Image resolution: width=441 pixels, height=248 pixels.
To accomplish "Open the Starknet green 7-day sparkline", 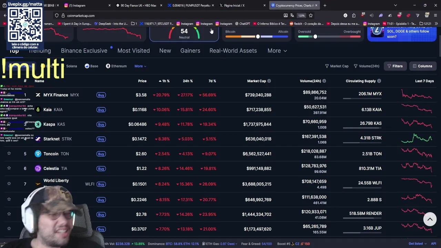I will tap(416, 138).
